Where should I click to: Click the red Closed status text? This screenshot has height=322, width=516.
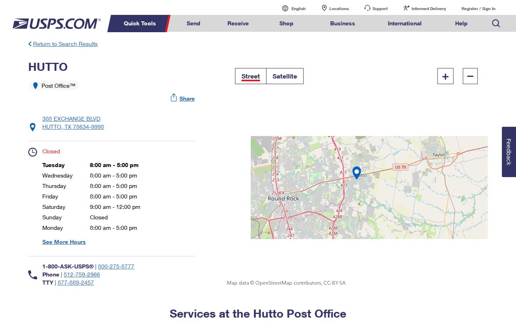tap(51, 151)
